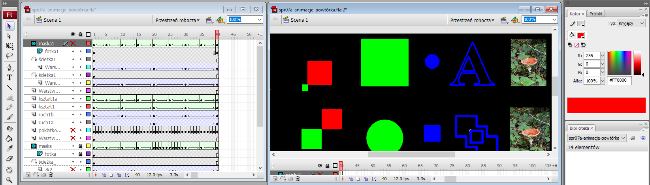
Task: Click Scena 1 in the right document
Action: [x=299, y=20]
